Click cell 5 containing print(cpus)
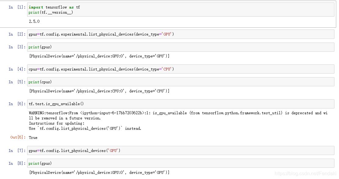The width and height of the screenshot is (339, 179). (x=181, y=82)
